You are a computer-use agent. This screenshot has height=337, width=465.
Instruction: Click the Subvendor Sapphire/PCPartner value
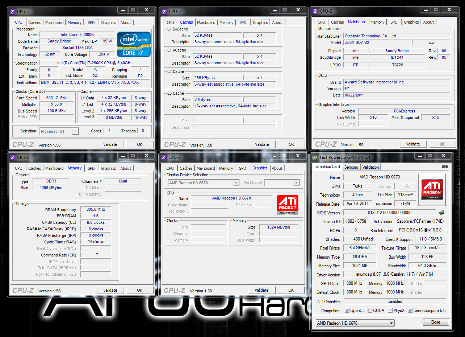(420, 221)
